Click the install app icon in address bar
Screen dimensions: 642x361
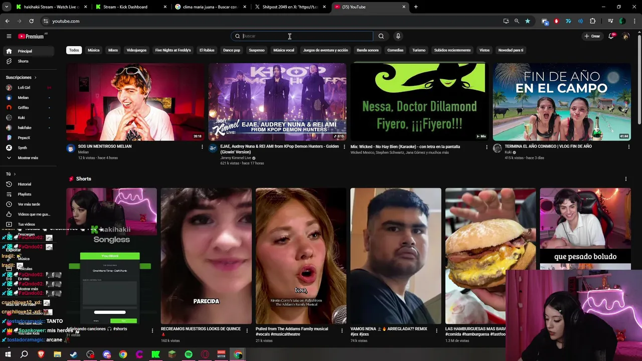506,21
